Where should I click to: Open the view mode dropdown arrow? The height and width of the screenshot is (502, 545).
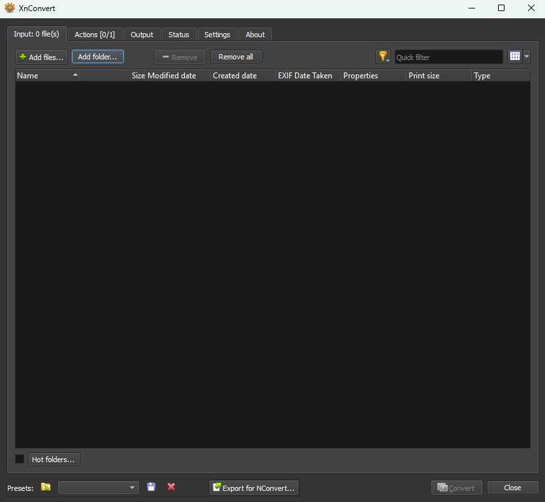[x=526, y=56]
